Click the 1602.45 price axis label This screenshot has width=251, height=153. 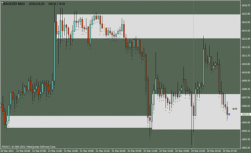click(246, 147)
